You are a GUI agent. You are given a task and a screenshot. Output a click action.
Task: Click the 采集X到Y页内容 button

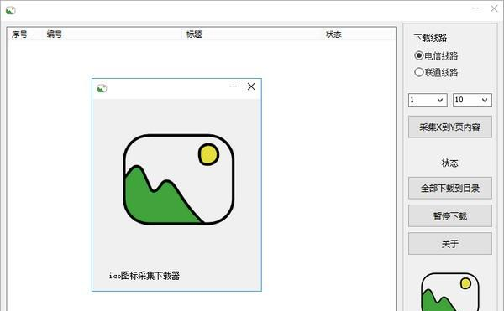click(x=450, y=127)
